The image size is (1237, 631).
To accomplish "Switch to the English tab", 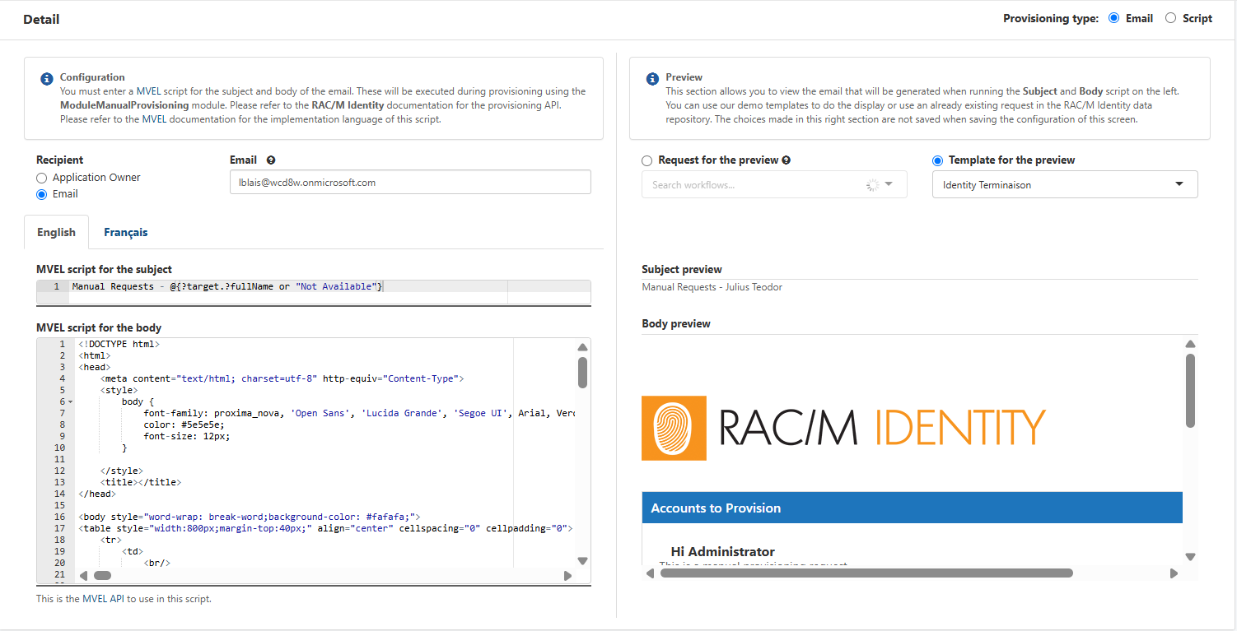I will tap(56, 233).
